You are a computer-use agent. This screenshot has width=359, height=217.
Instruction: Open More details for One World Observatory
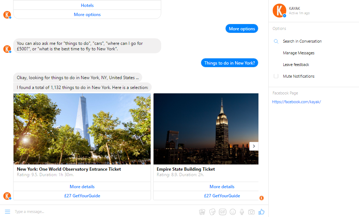[82, 187]
